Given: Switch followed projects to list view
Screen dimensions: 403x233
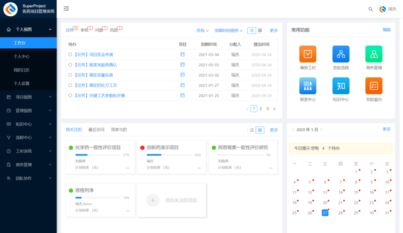Looking at the screenshot, I should click(x=252, y=130).
